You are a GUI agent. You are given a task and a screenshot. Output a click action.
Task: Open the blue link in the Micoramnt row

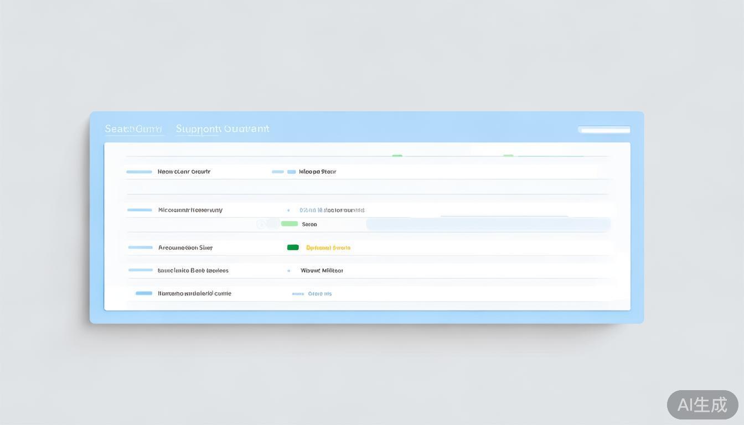332,210
